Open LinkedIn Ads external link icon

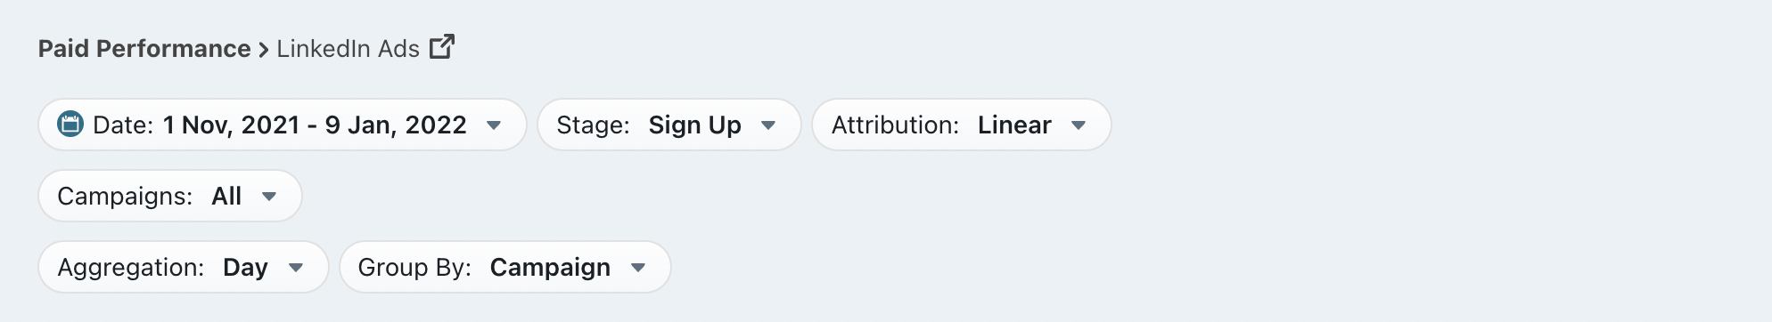442,46
